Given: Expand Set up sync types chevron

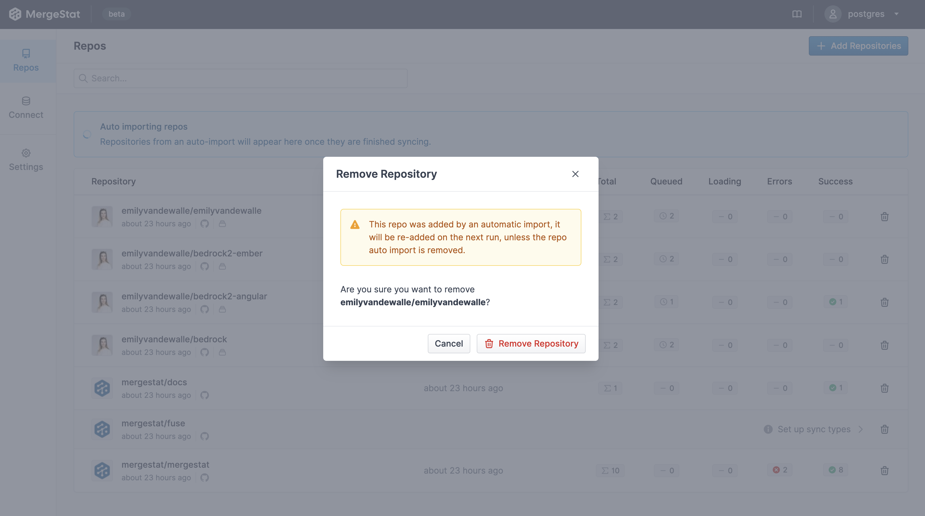Looking at the screenshot, I should [861, 429].
